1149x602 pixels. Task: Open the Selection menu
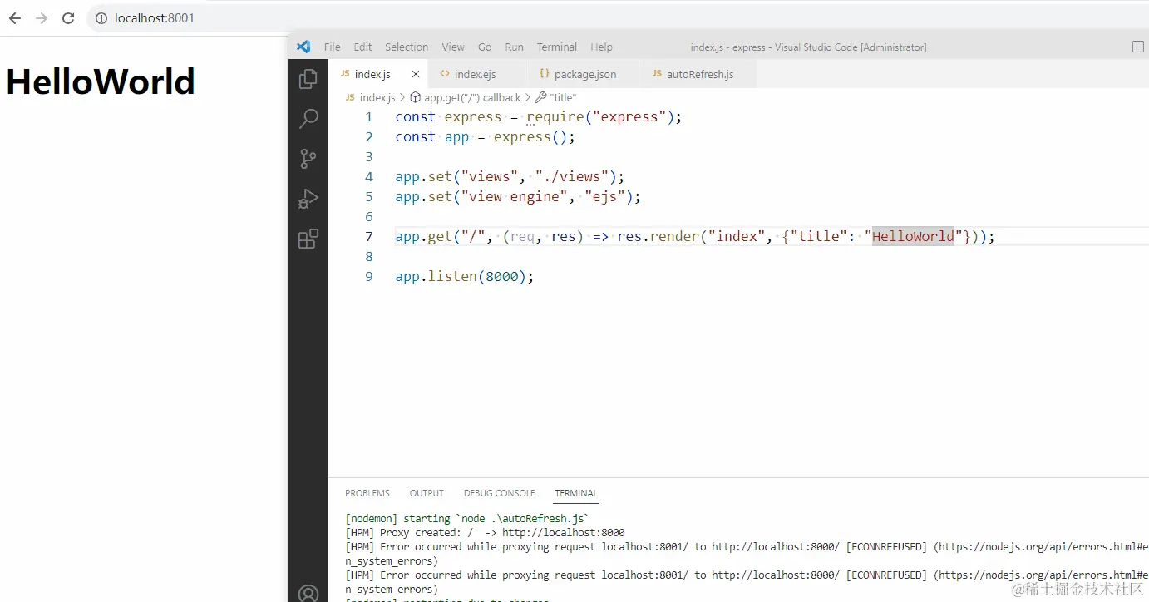[407, 47]
